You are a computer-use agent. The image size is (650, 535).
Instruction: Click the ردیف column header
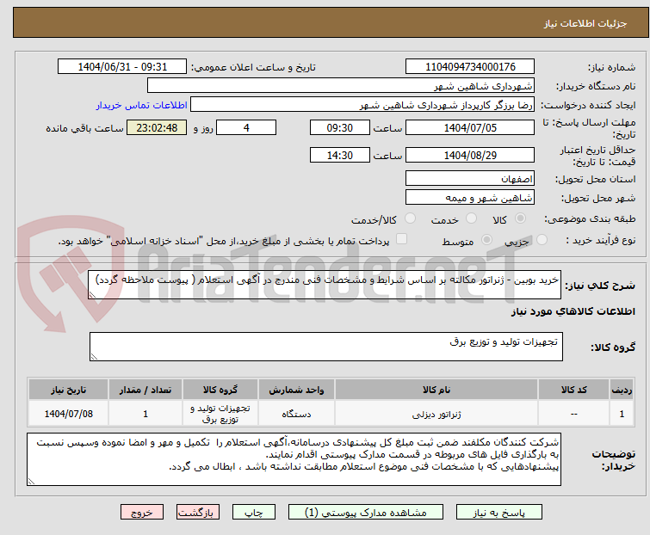(x=622, y=390)
